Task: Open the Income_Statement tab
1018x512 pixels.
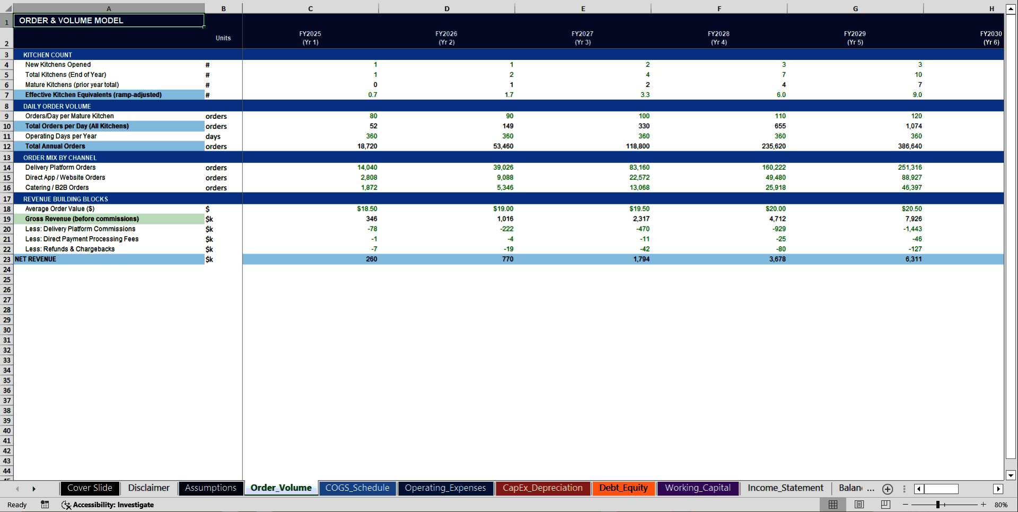Action: (x=785, y=488)
